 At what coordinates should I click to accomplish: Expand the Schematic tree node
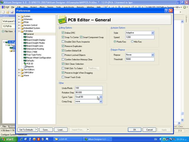tap(19, 19)
